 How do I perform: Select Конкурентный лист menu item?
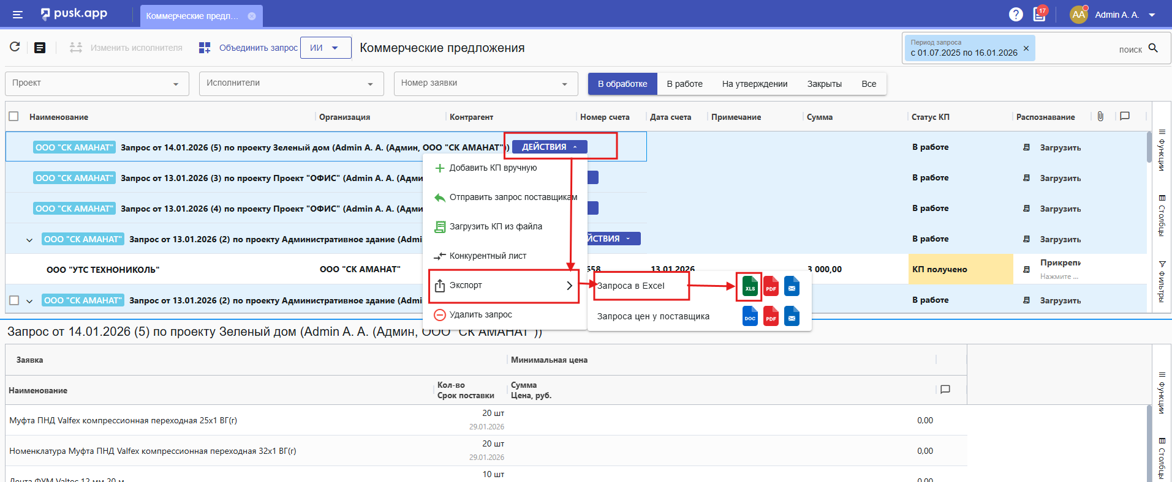click(x=488, y=256)
